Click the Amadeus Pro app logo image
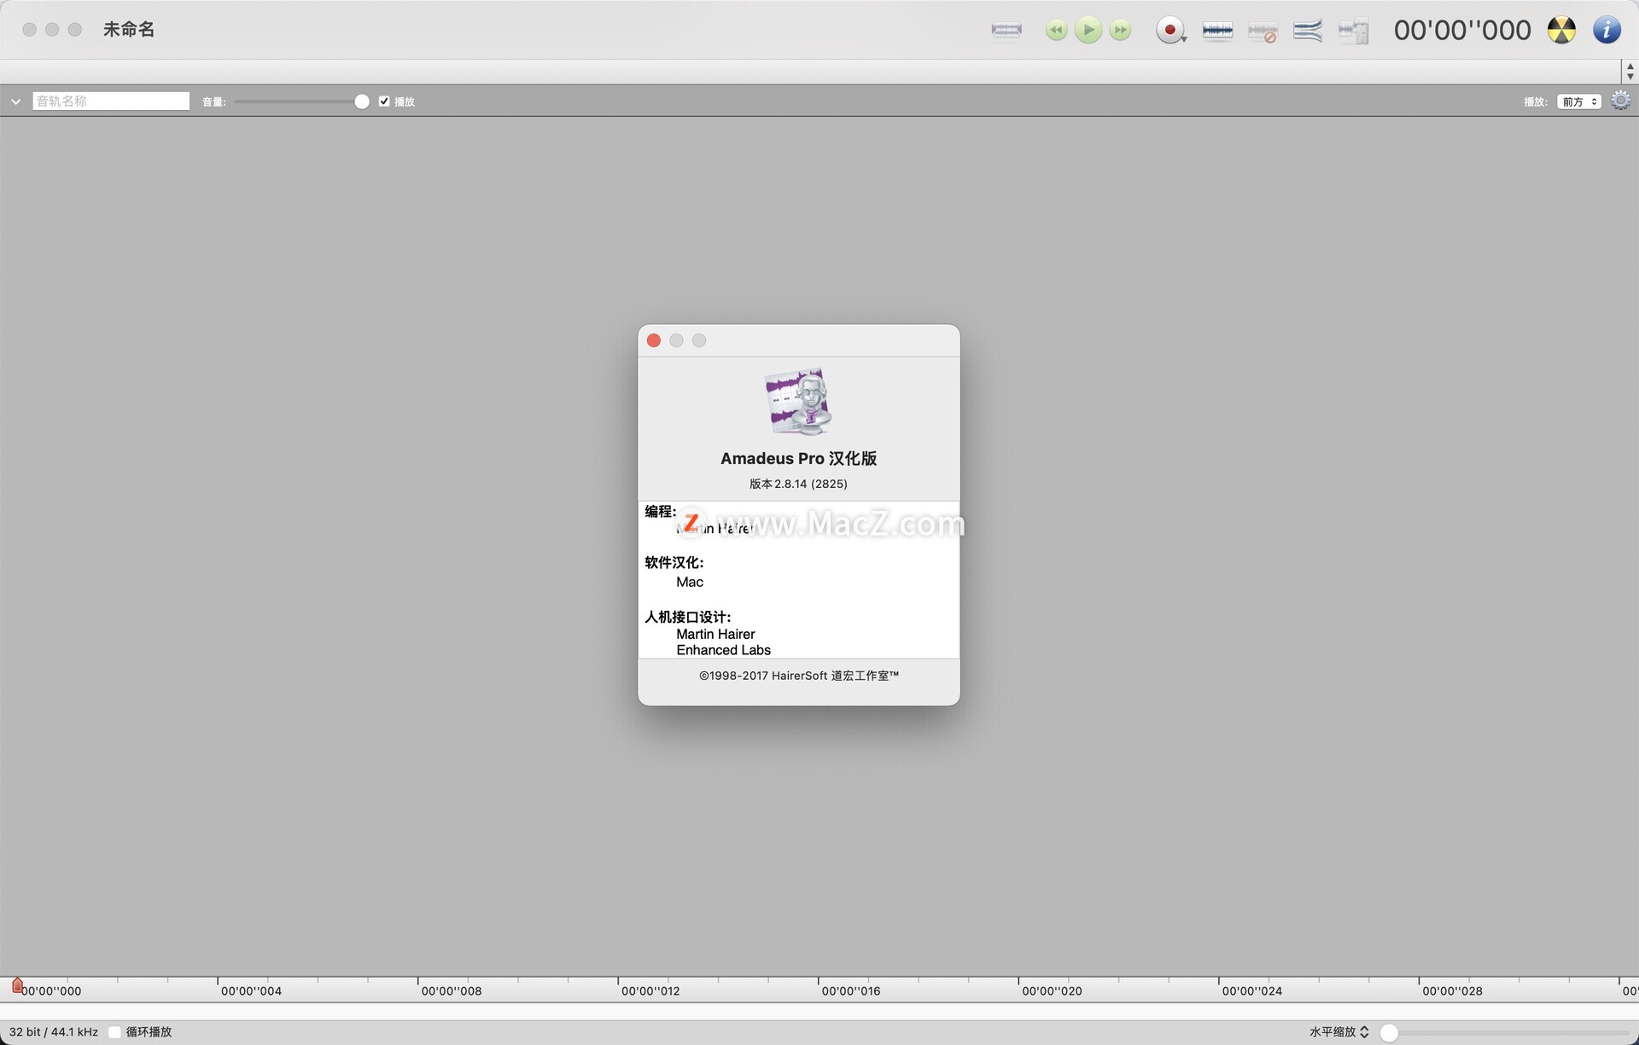Image resolution: width=1639 pixels, height=1045 pixels. pos(798,402)
